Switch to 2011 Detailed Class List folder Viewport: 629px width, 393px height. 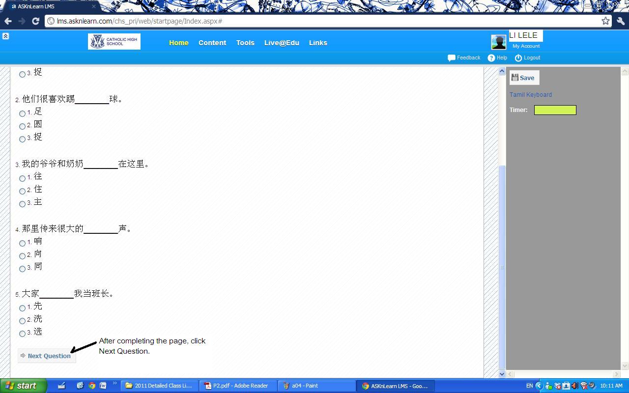click(x=159, y=386)
